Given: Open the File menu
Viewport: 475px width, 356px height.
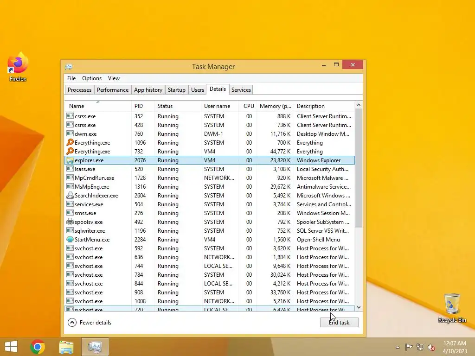Looking at the screenshot, I should tap(71, 78).
